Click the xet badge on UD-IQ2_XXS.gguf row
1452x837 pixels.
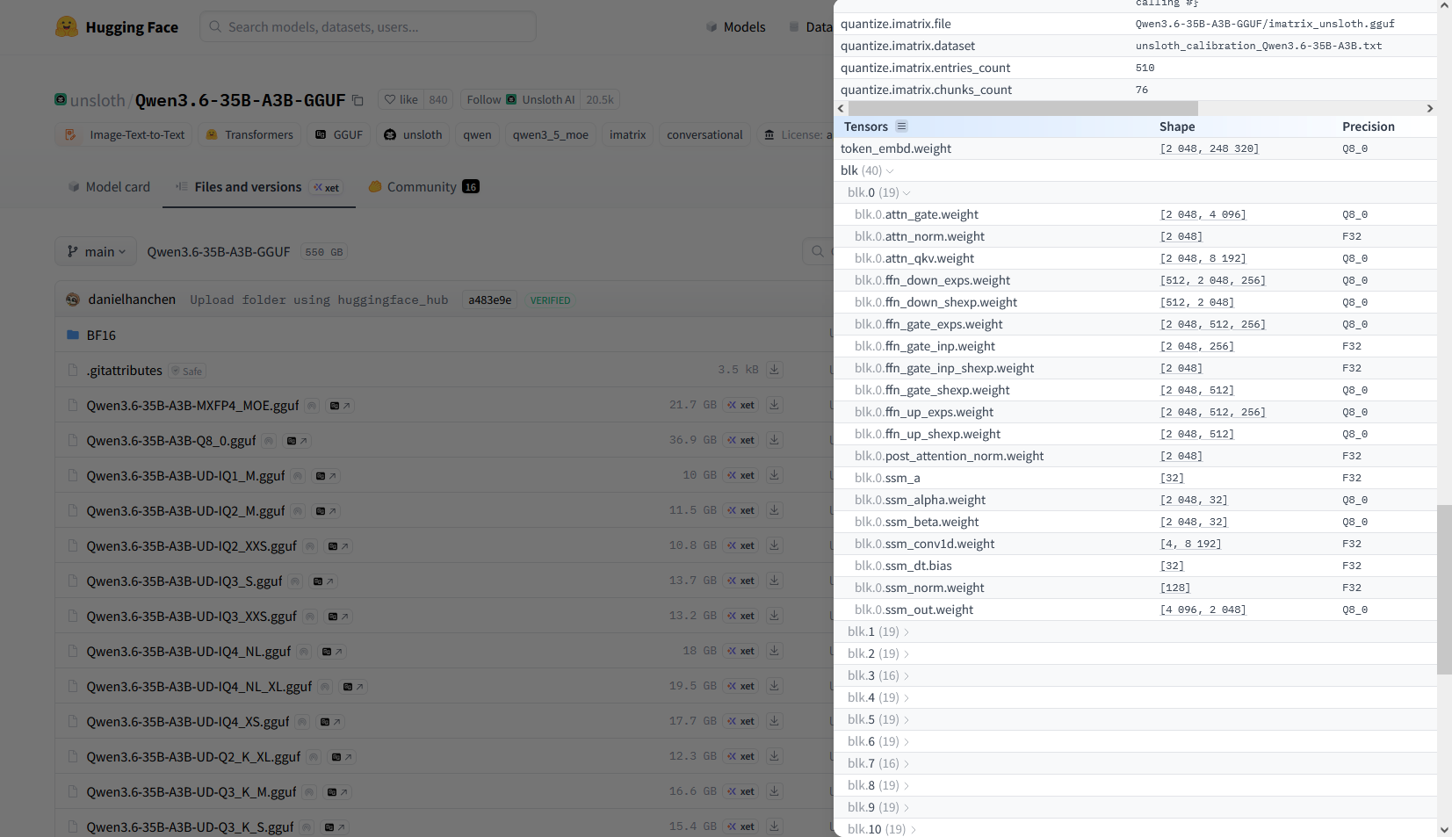pyautogui.click(x=740, y=545)
